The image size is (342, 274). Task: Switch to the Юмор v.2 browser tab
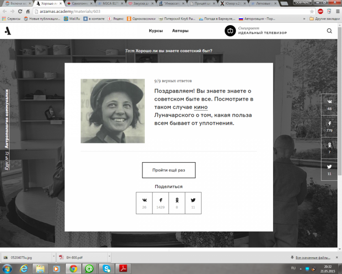233,4
